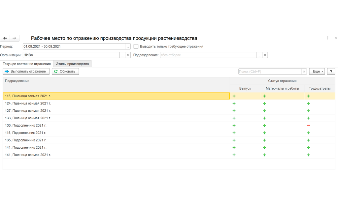338x206 pixels.
Task: Click the Материалы и работы column header
Action: tap(282, 88)
